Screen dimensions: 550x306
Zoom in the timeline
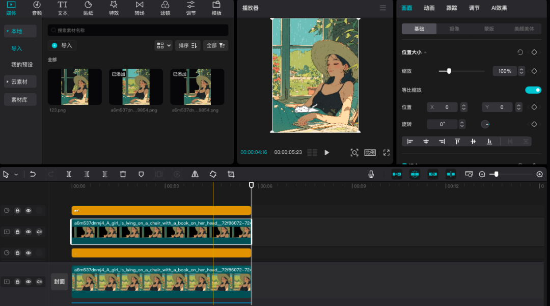coord(539,174)
